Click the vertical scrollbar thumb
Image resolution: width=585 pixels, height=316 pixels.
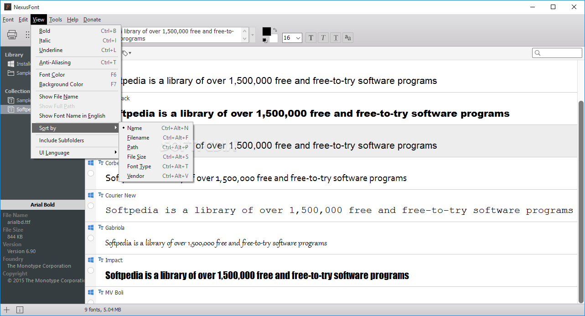coord(581,201)
